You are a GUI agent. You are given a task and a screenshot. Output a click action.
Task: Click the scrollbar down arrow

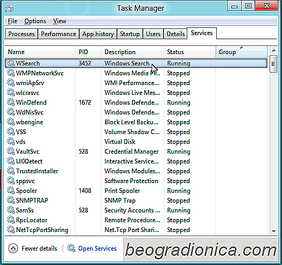(274, 231)
